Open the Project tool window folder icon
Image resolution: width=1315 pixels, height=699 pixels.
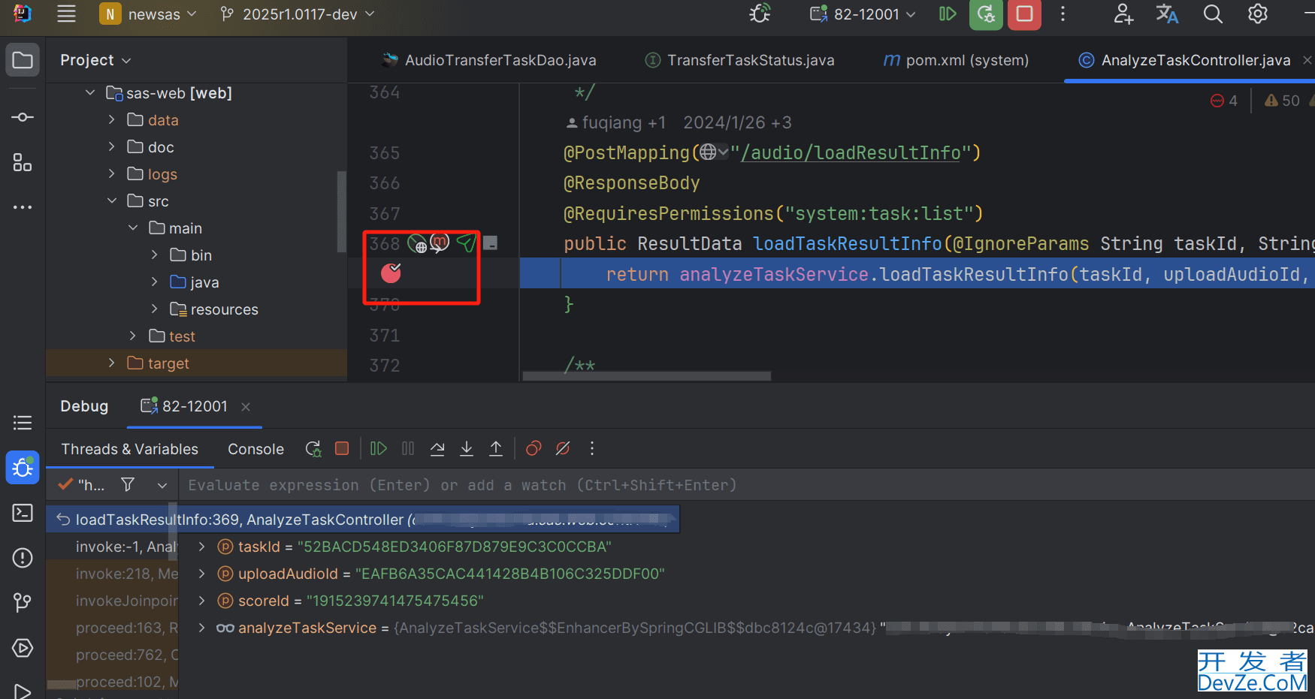[x=23, y=60]
